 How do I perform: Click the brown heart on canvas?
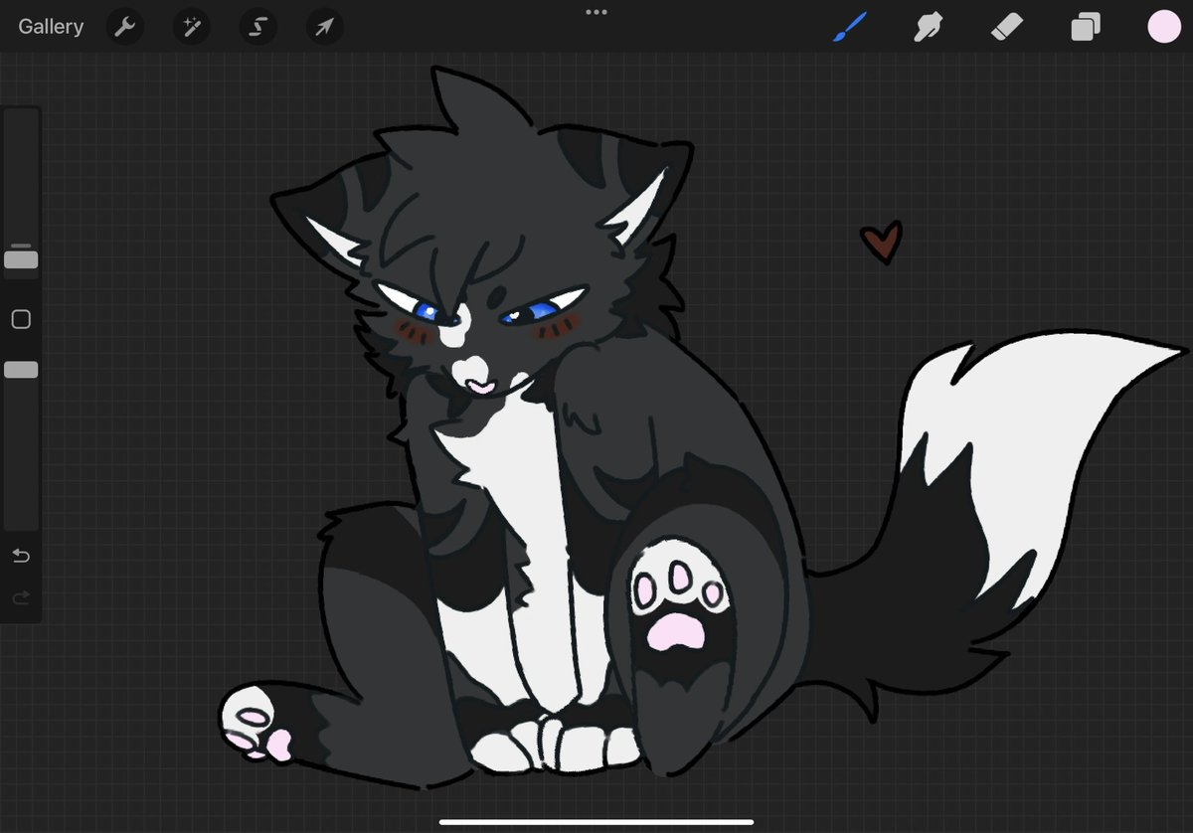click(x=881, y=242)
